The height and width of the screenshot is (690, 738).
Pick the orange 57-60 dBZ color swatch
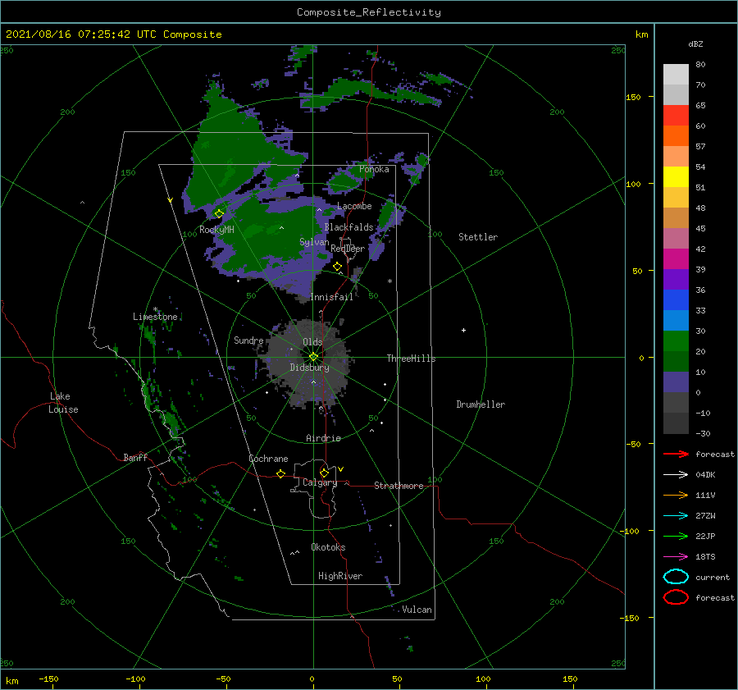click(x=676, y=136)
